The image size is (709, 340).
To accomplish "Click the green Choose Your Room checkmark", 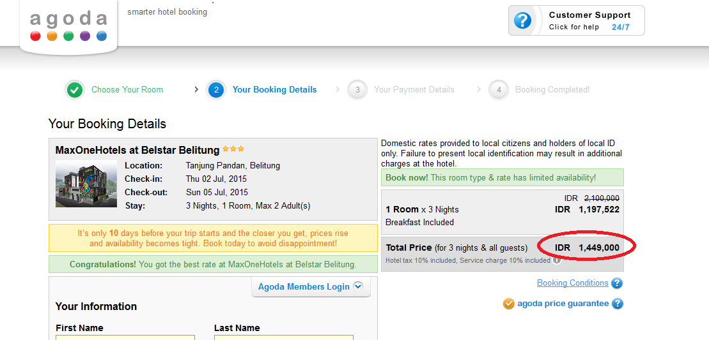I will tap(75, 90).
